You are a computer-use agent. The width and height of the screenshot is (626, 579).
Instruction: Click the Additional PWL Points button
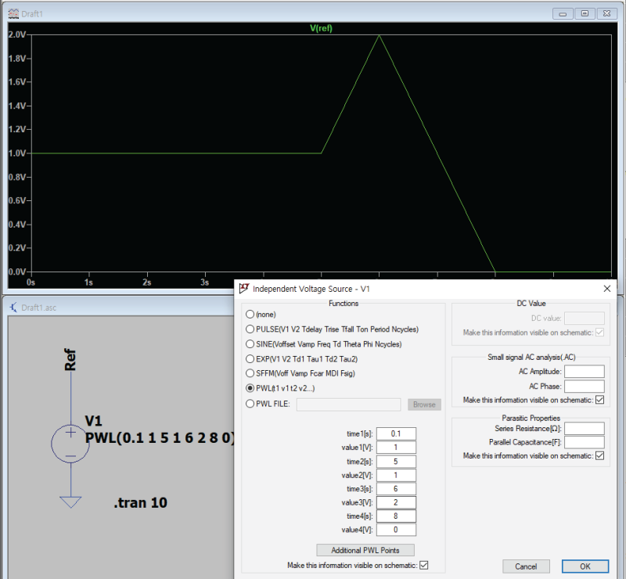coord(365,550)
